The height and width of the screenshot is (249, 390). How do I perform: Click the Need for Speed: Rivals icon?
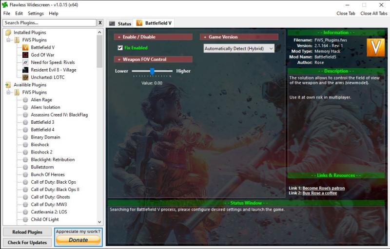(x=25, y=62)
